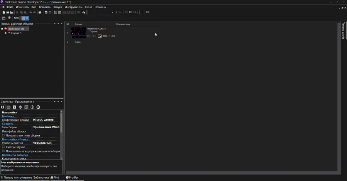Click the Paste icon in the toolbar

coord(25,12)
